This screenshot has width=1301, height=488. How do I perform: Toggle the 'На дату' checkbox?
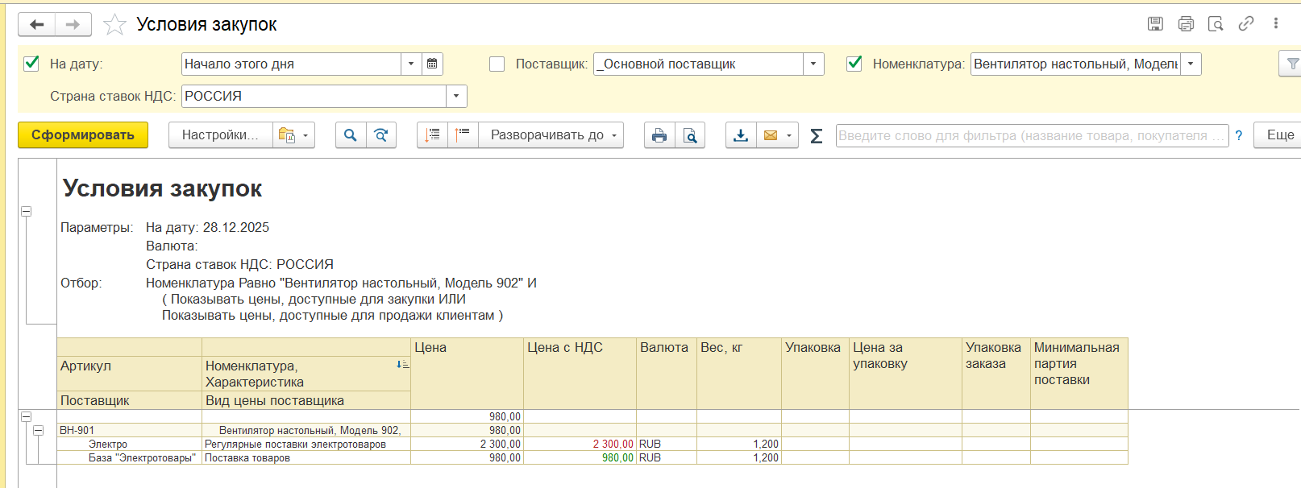click(31, 64)
